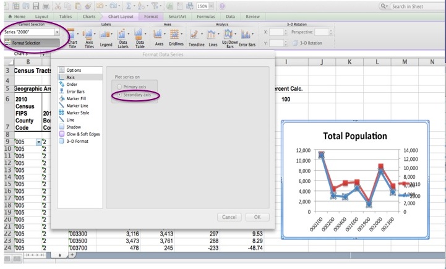446x269 pixels.
Task: Click the Save floppy disk icon
Action: [36, 6]
